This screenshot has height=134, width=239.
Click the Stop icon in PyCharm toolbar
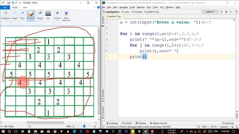pyautogui.click(x=231, y=12)
